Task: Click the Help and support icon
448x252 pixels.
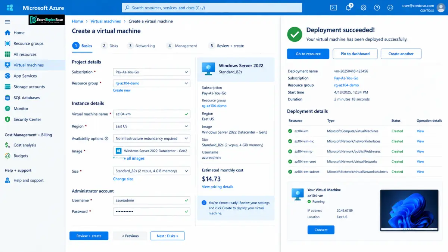Action: tap(7, 180)
